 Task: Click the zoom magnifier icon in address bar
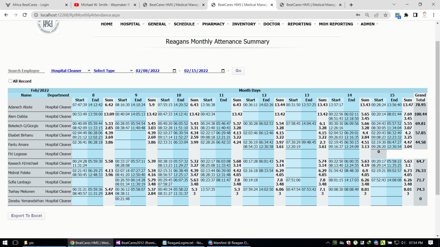[x=367, y=15]
